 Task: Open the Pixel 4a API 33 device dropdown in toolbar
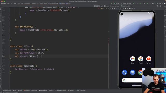(x=126, y=4)
